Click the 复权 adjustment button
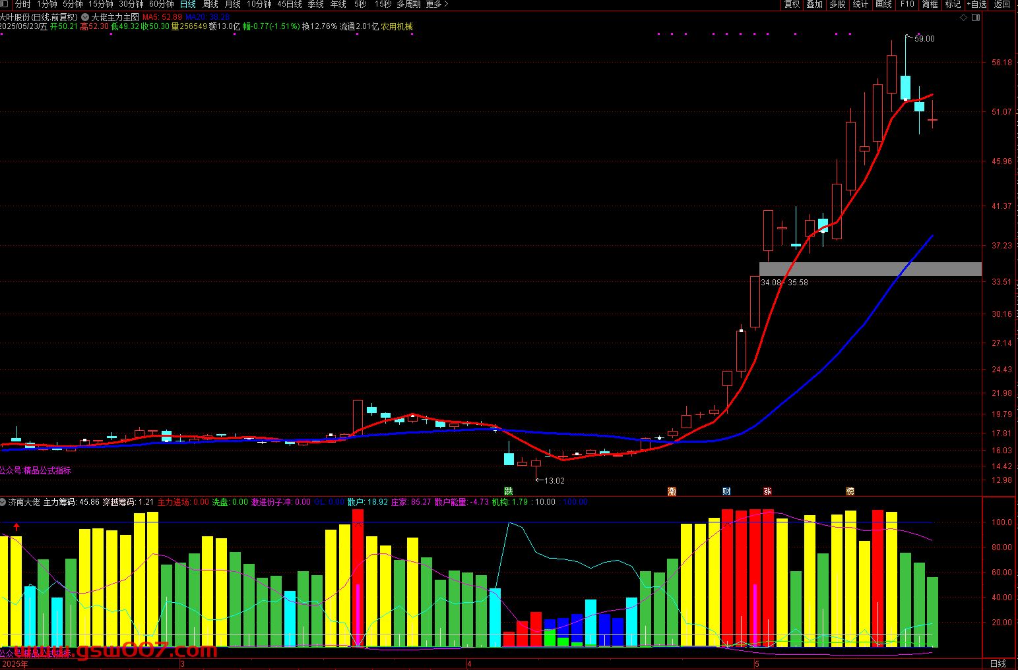This screenshot has height=670, width=1018. [x=792, y=4]
